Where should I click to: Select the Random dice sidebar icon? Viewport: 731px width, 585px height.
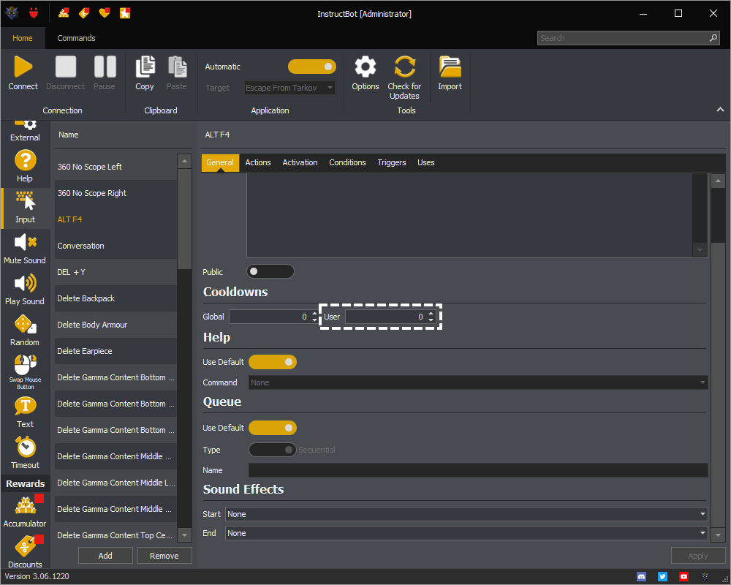[x=25, y=324]
